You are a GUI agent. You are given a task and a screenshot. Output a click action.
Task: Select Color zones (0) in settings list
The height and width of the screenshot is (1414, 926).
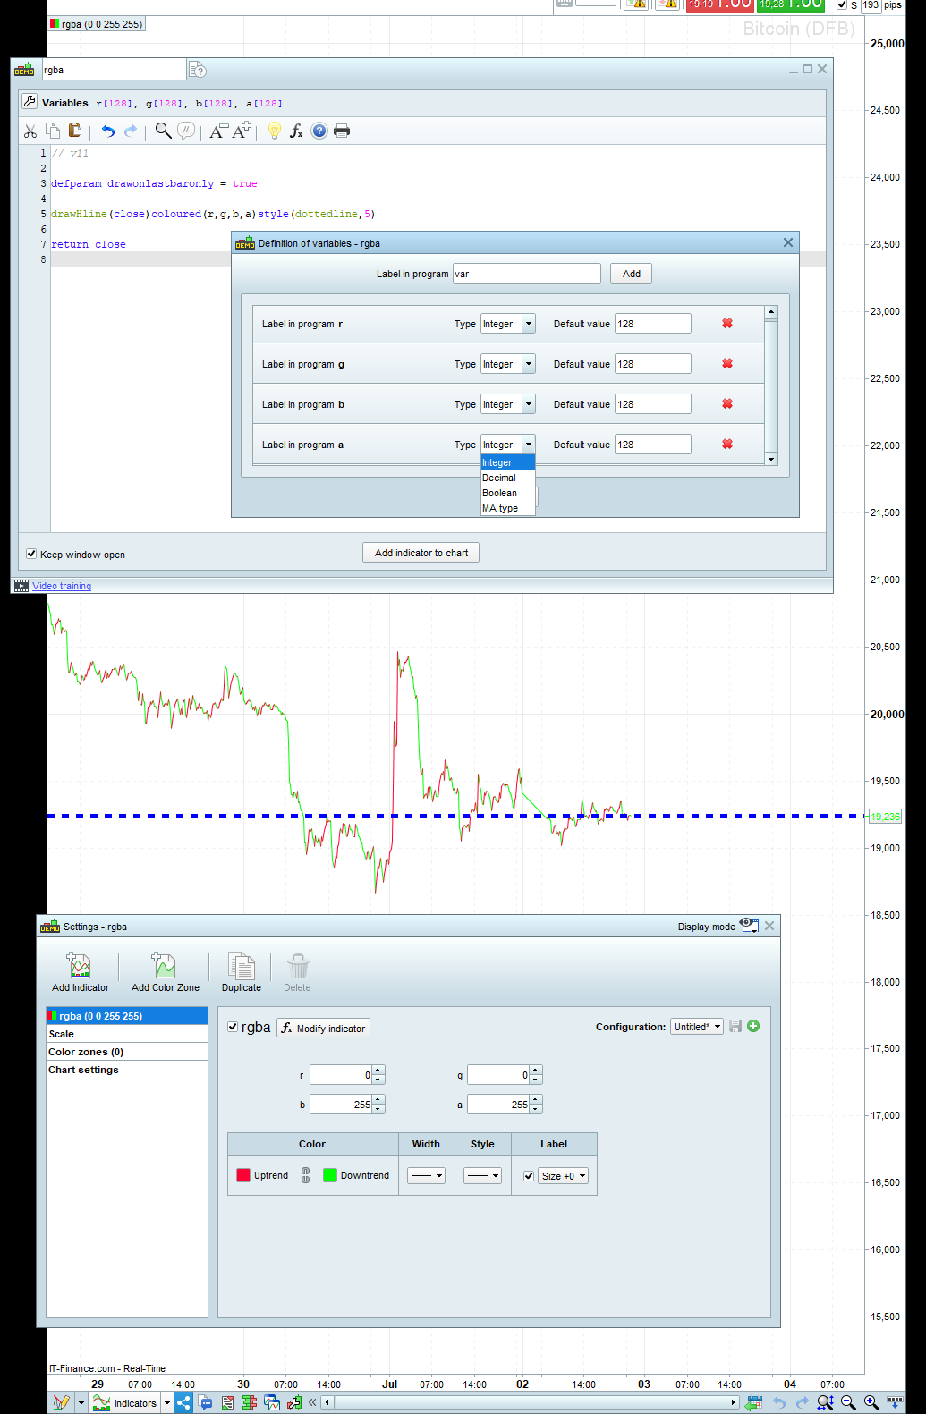tap(127, 1052)
